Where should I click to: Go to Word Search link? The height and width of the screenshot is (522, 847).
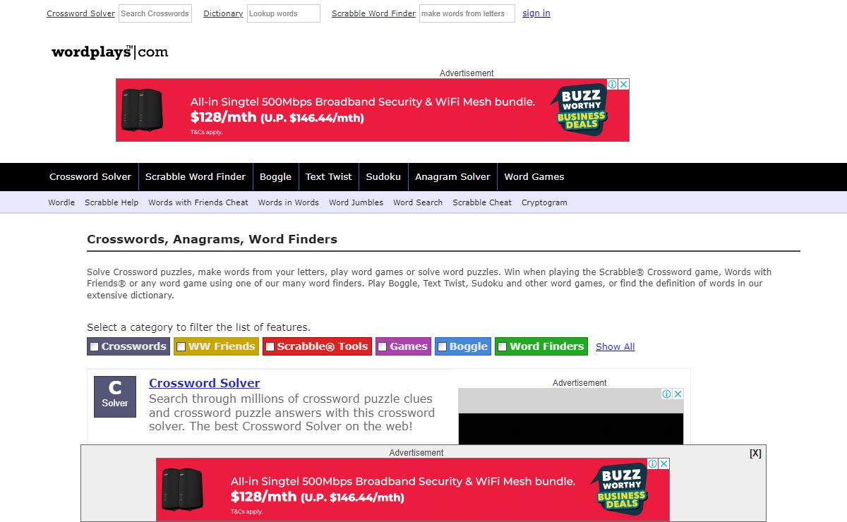[418, 202]
